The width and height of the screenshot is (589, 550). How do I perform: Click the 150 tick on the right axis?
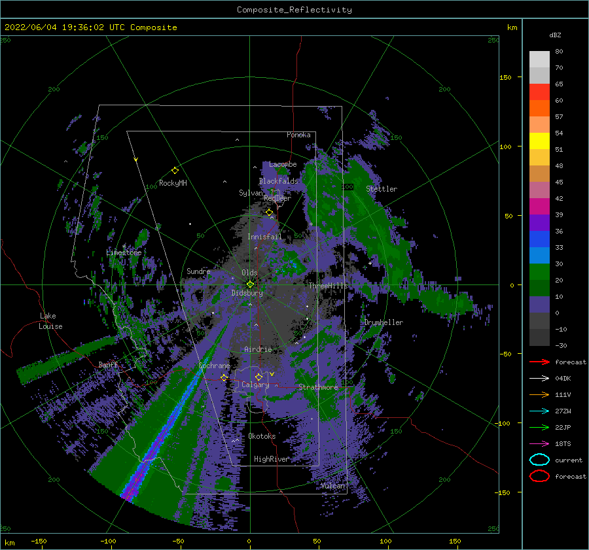click(505, 77)
